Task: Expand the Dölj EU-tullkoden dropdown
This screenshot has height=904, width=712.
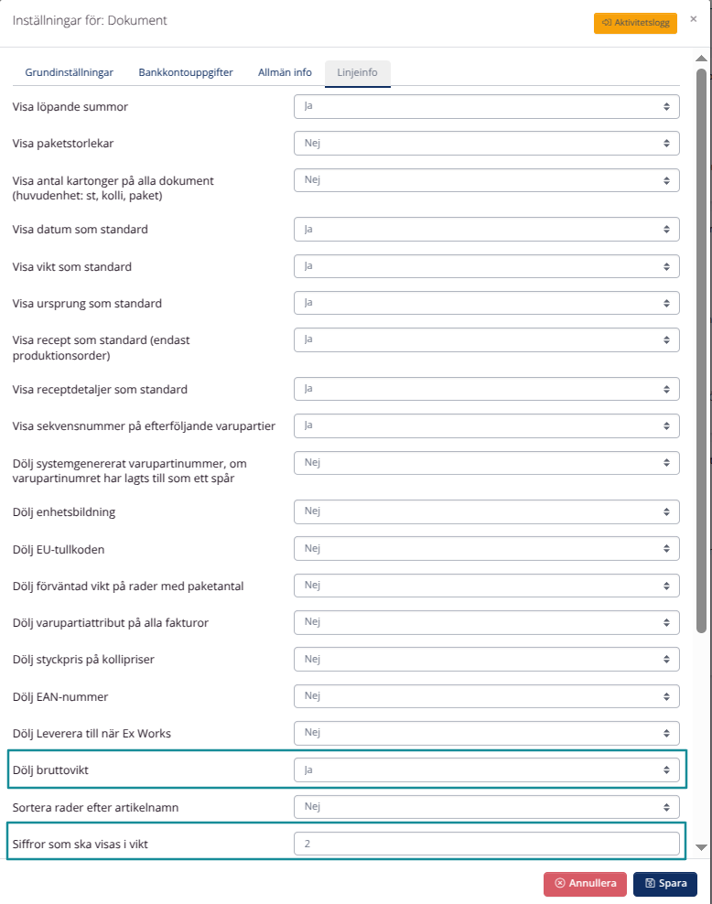Action: pos(486,548)
